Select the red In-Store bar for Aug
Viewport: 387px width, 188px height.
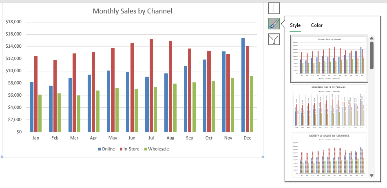point(170,86)
